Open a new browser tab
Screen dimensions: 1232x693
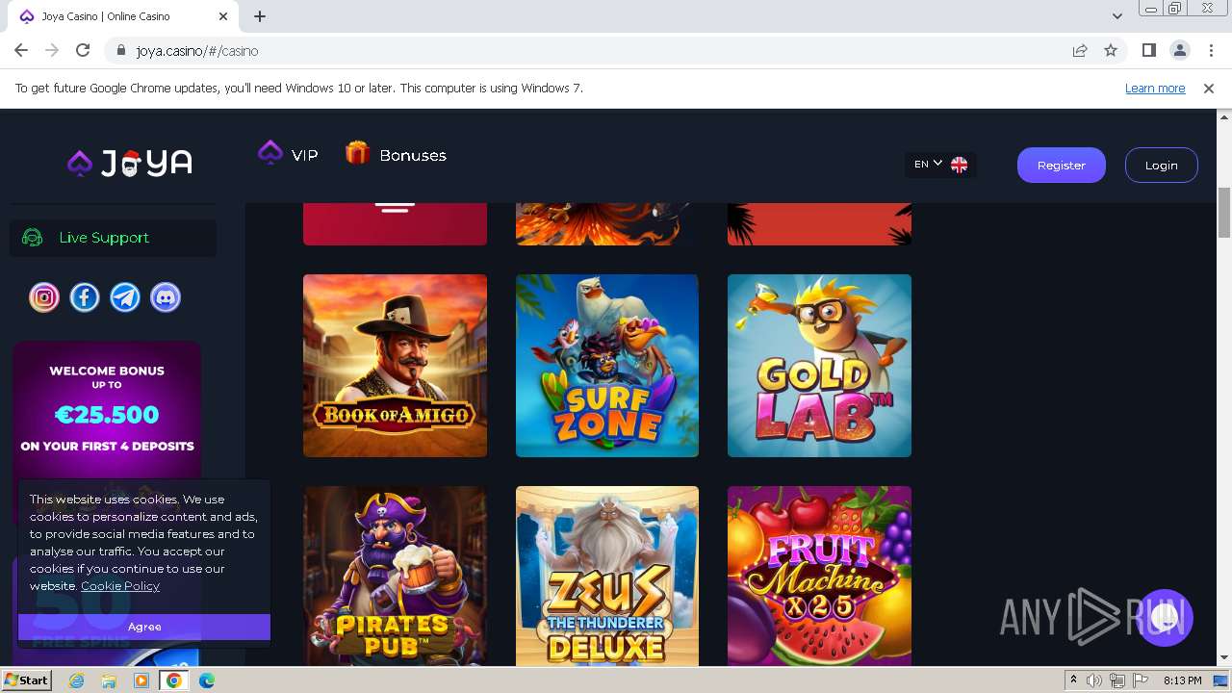click(x=260, y=16)
